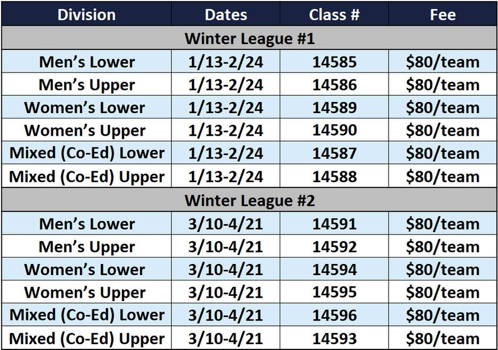Viewport: 498px width, 350px height.
Task: Click class number 14585
Action: pyautogui.click(x=334, y=62)
